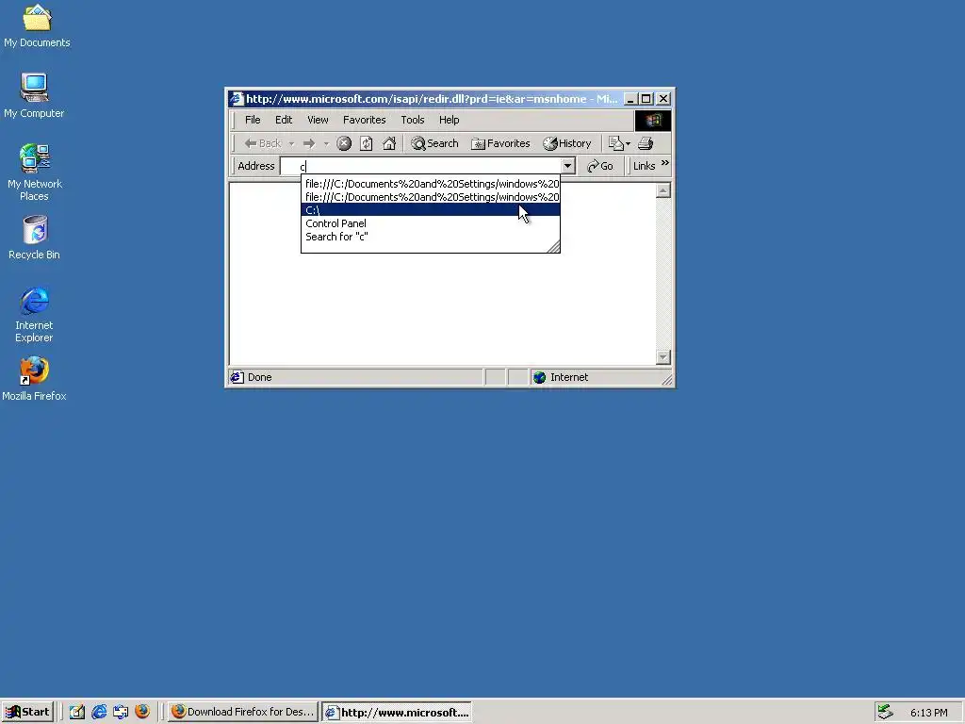Open the Tools menu
Viewport: 965px width, 724px height.
413,120
